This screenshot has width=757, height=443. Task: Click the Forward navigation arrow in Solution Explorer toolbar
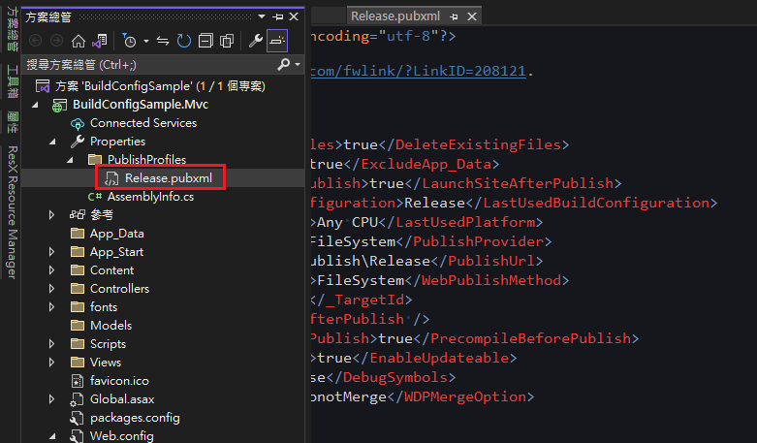click(x=56, y=41)
